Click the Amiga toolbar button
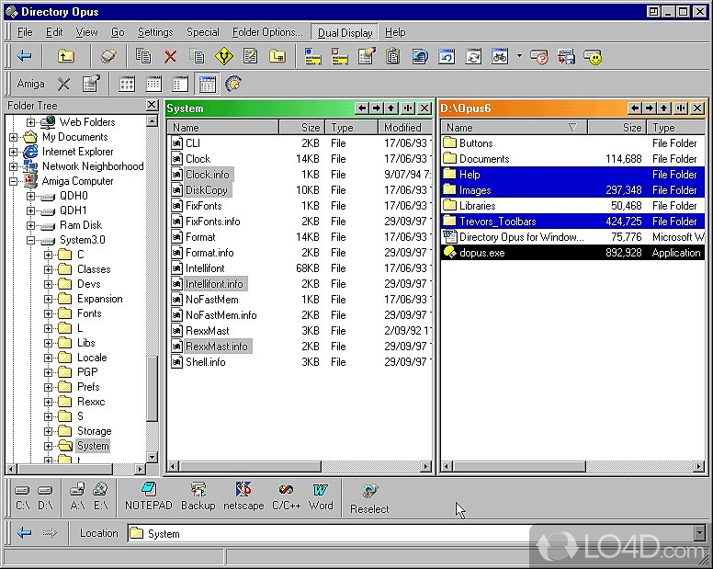The height and width of the screenshot is (569, 713). point(30,84)
